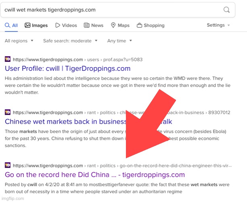Switch to the Videos tab

click(66, 25)
